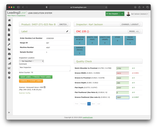Viewport: 157px width, 128px height.
Task: Open the Inspection Location dropdown
Action: point(31,61)
